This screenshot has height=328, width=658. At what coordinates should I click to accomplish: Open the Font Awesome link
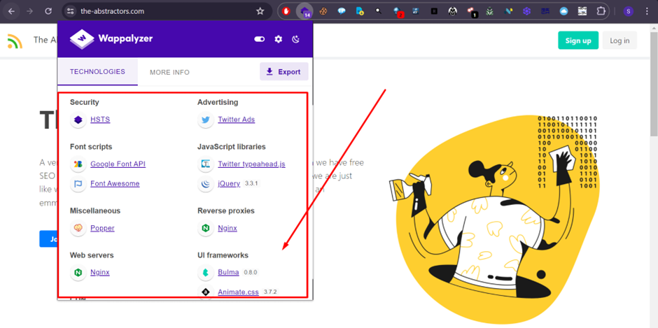click(x=115, y=184)
